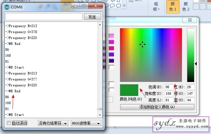Pick the magenta basic color swatch
The width and height of the screenshot is (211, 134).
(x=111, y=42)
